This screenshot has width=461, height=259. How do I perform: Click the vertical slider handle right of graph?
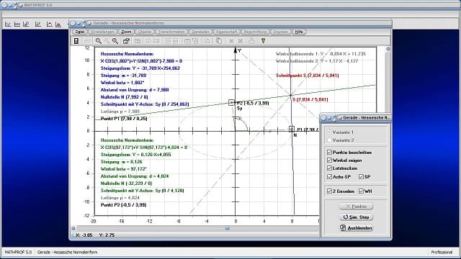pos(388,49)
